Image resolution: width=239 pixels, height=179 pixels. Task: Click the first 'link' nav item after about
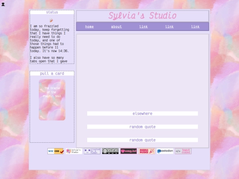143,27
